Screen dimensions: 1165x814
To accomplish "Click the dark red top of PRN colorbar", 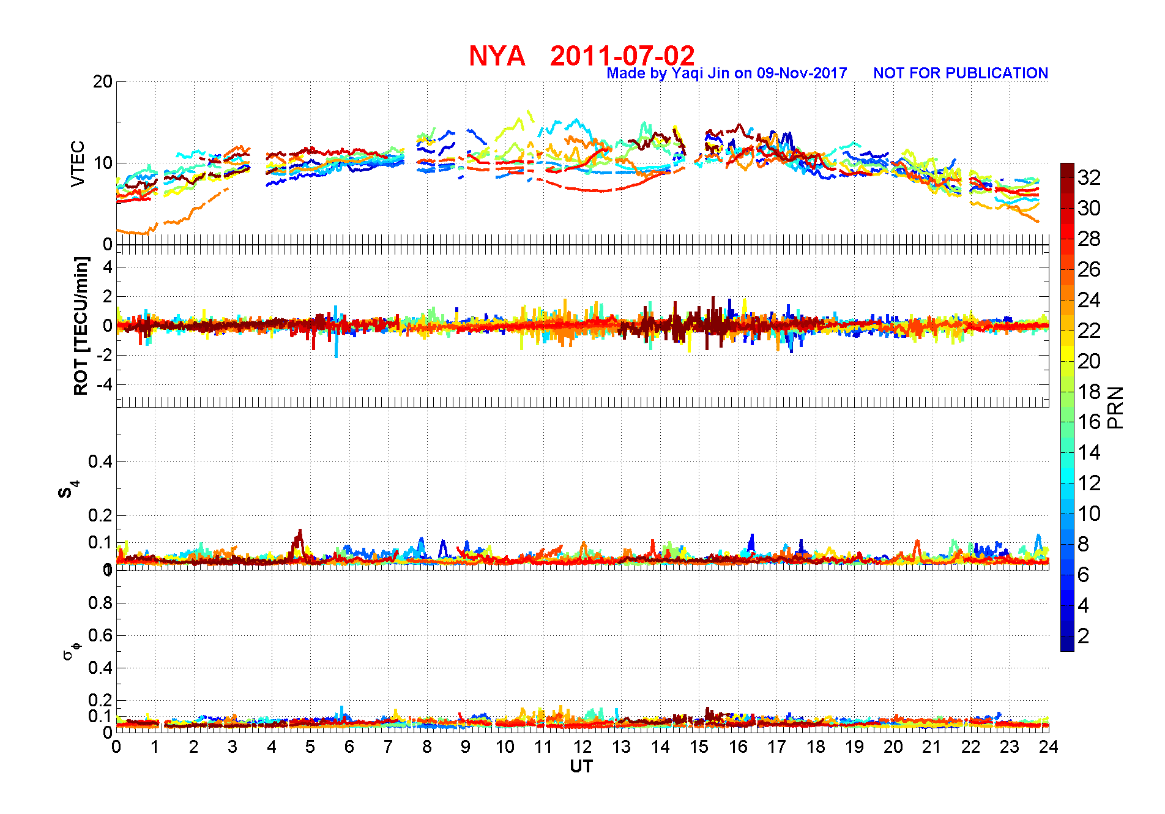I will point(1067,170).
